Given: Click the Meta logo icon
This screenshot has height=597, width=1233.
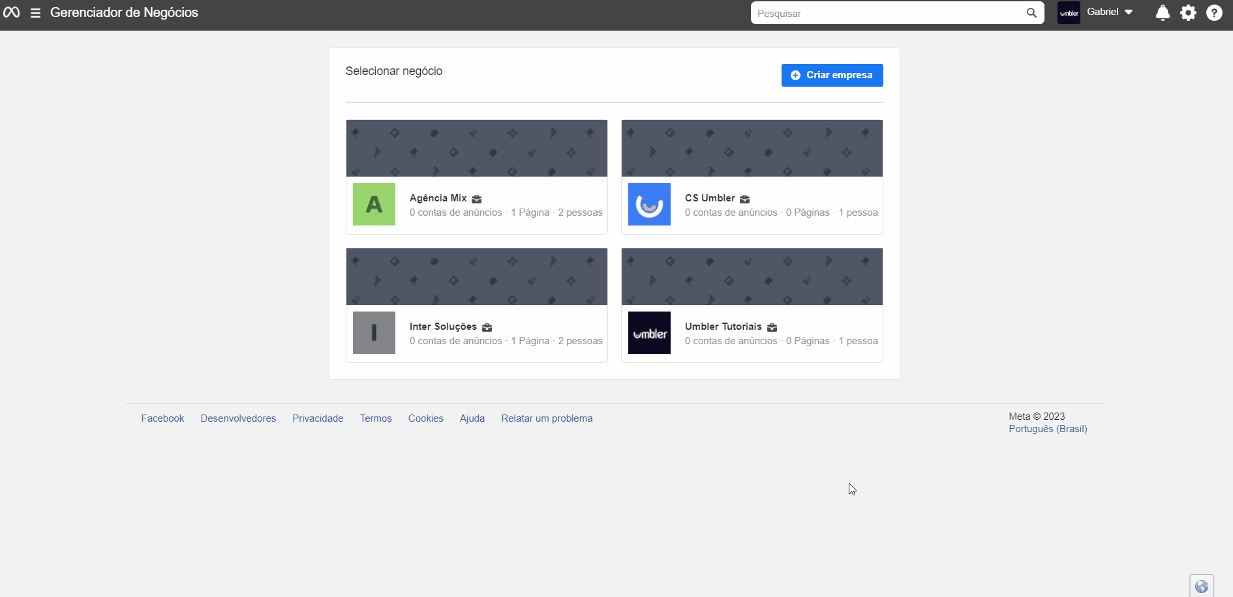Looking at the screenshot, I should (12, 12).
